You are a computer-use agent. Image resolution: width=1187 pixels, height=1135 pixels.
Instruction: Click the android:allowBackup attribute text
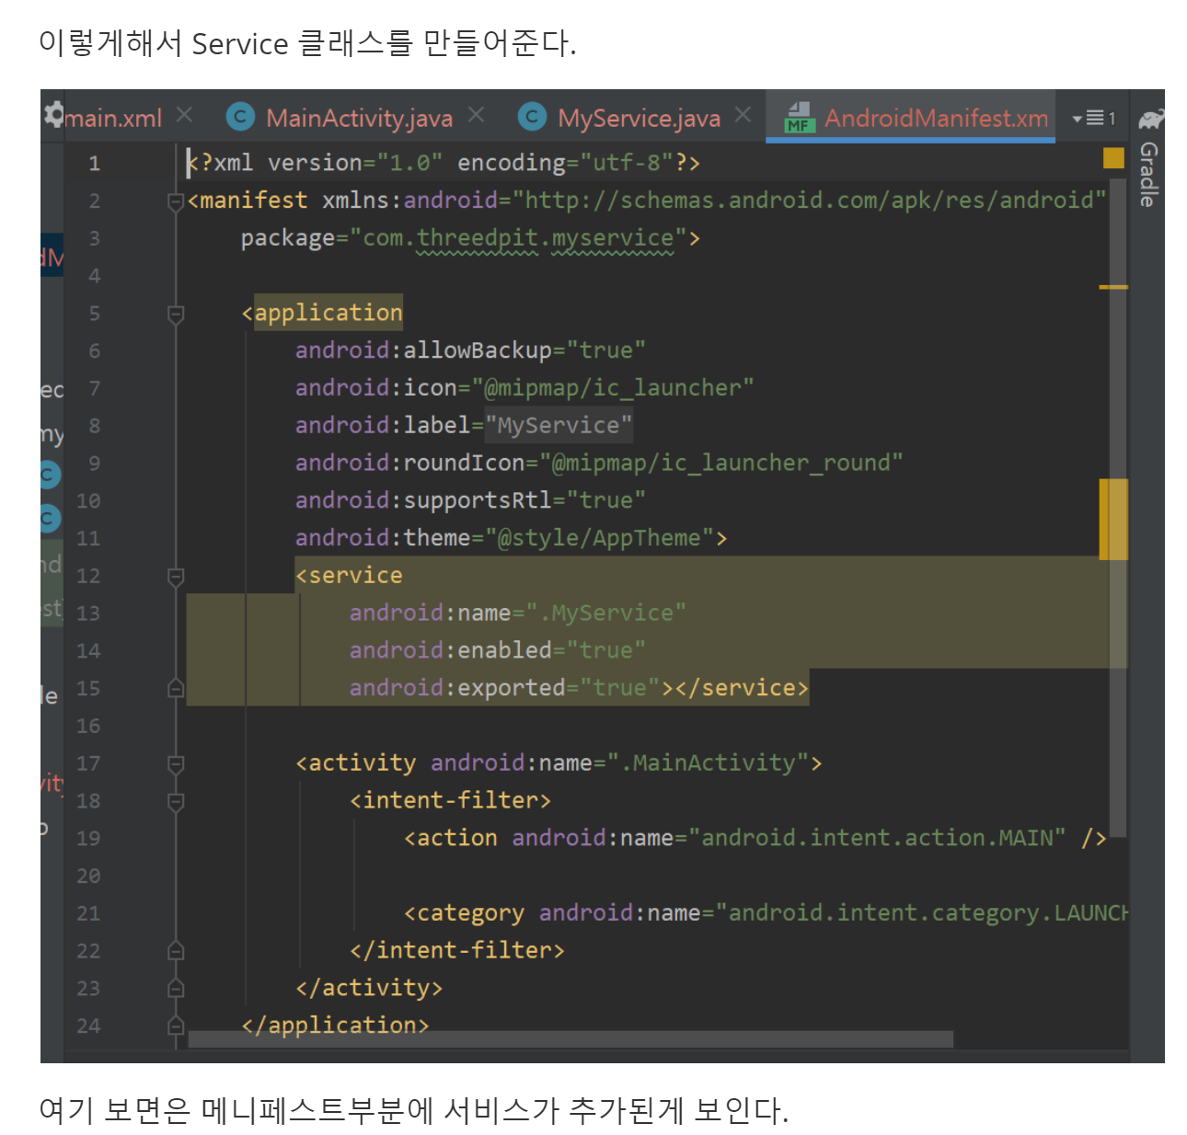click(423, 350)
